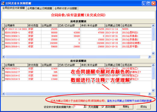Open the 合同收付款计划提醒 tab
Viewport: 157px width, 112px height.
[x=66, y=8]
